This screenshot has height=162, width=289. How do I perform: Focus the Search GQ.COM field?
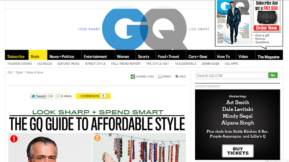coord(232,76)
